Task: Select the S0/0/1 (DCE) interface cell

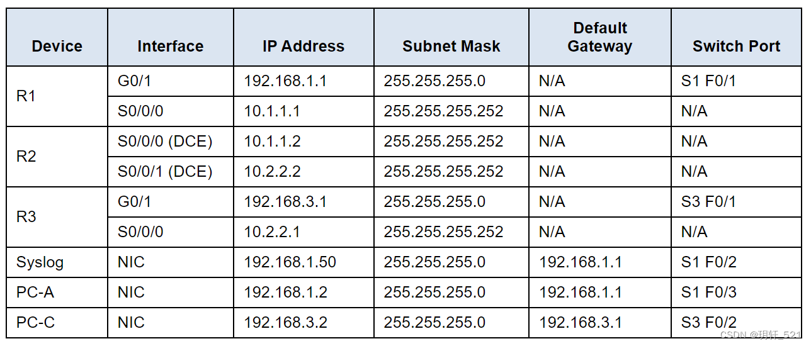Action: [171, 172]
